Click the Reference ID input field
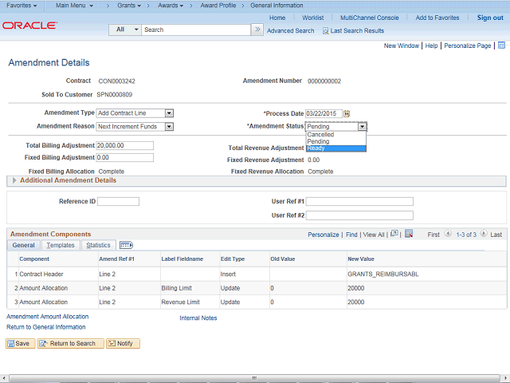Screen dimensions: 510x383 [118, 202]
